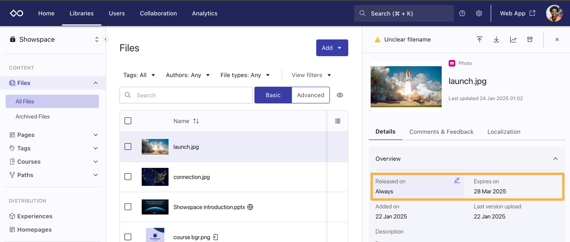
Task: Edit the Released on date pencil icon
Action: (457, 180)
